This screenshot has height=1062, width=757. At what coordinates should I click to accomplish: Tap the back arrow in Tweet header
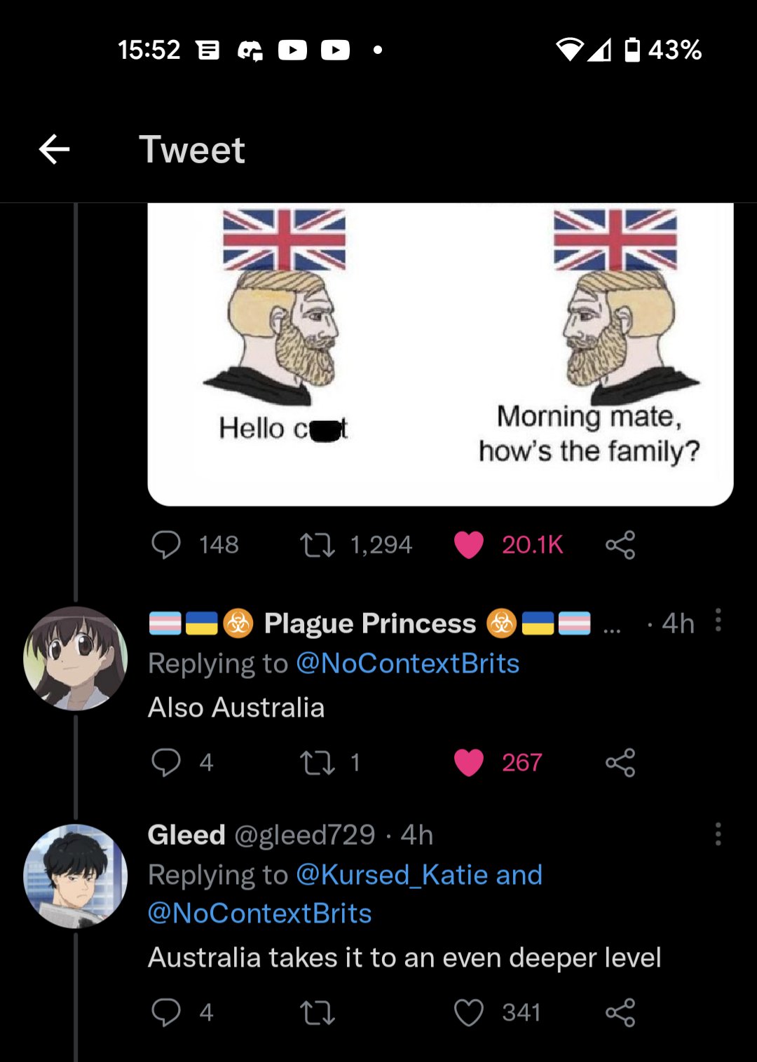54,149
